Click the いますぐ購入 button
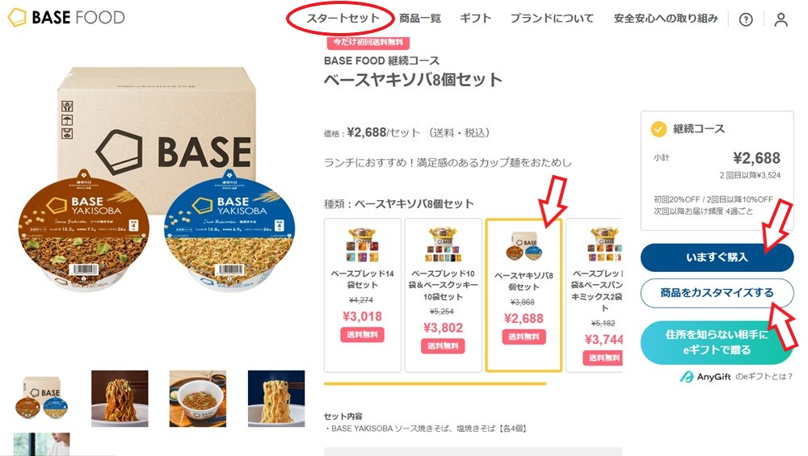808x456 pixels. pos(717,257)
